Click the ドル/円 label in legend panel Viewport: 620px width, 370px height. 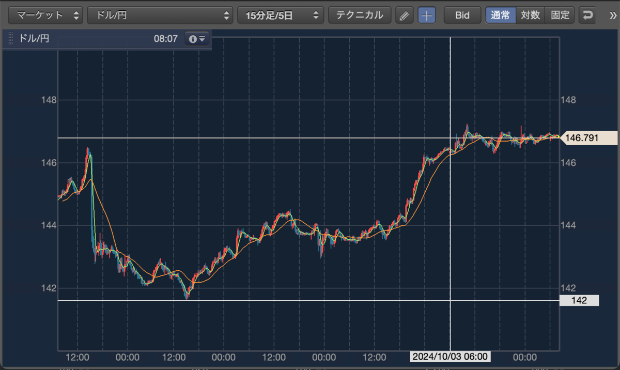click(34, 39)
